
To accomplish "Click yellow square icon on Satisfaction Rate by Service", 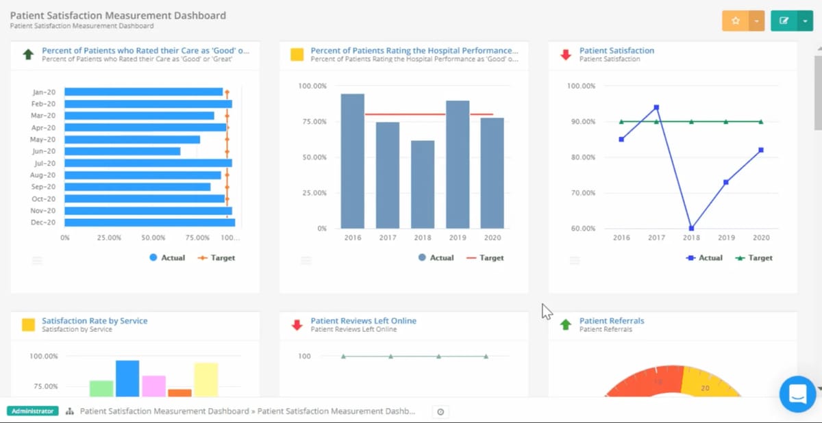I will 28,324.
